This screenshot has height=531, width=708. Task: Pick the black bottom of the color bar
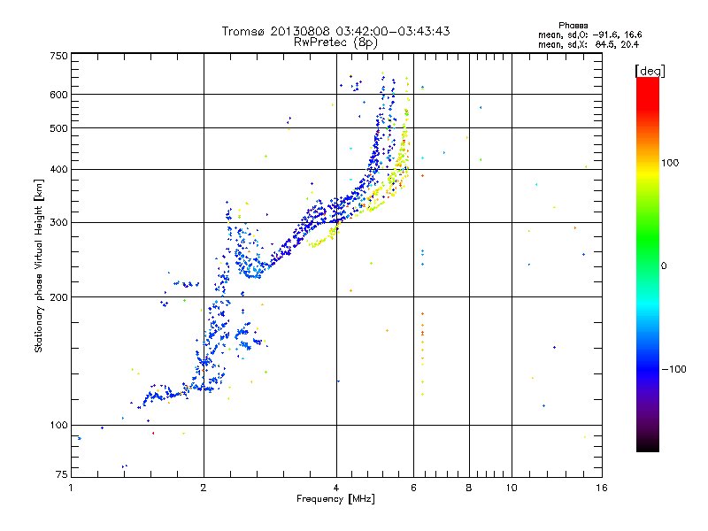pos(648,445)
